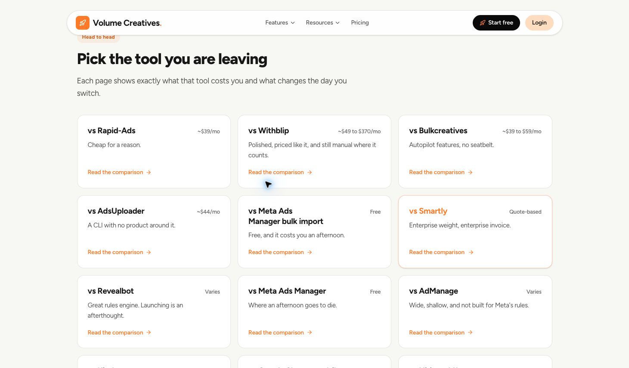Click the rocket icon inside Start free

click(483, 23)
